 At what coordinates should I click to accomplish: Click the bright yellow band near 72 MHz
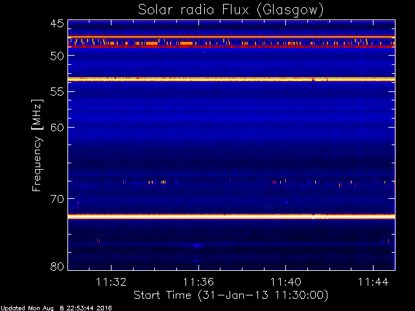point(231,216)
